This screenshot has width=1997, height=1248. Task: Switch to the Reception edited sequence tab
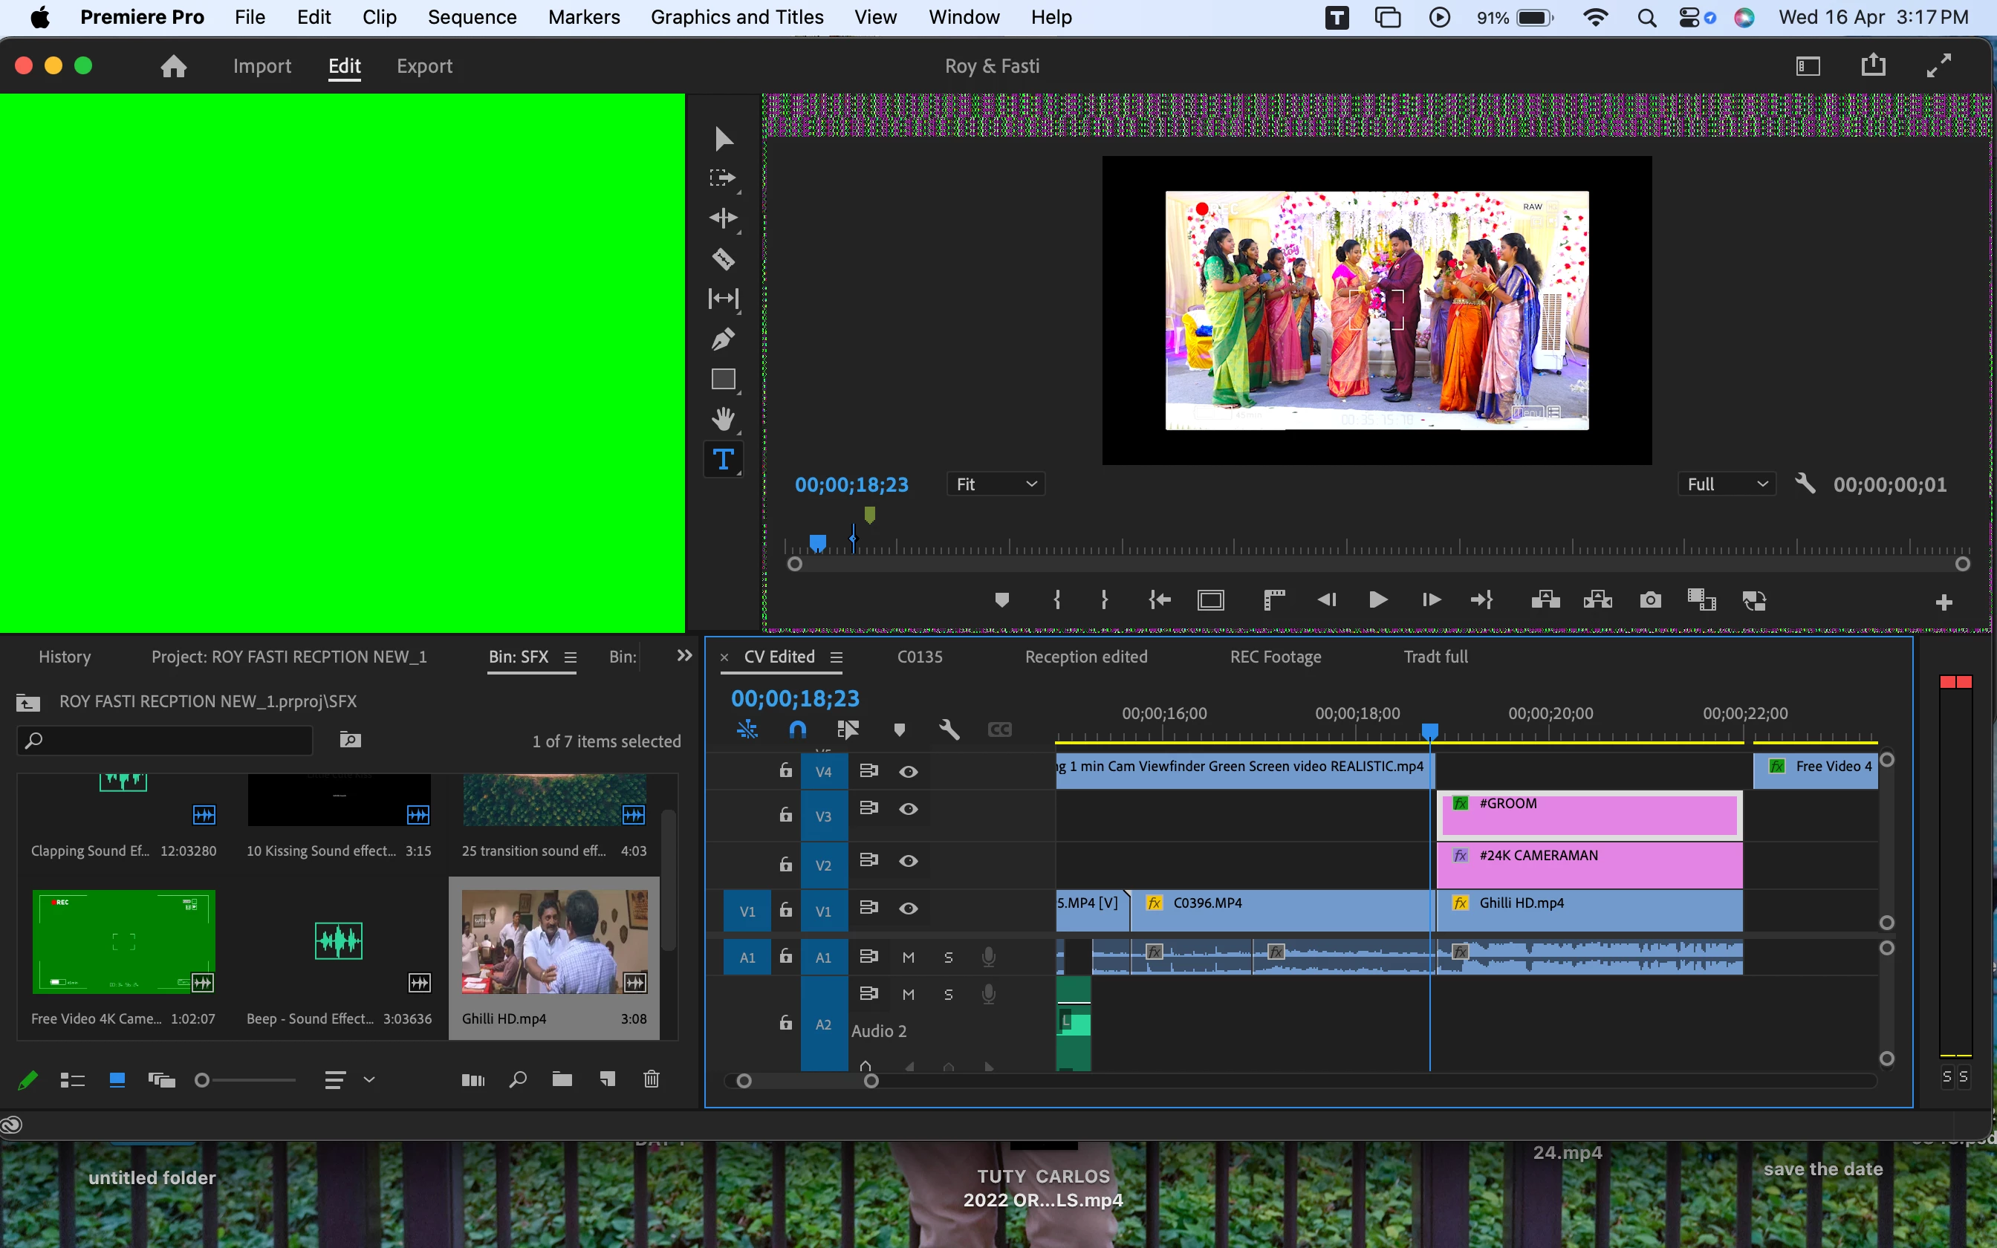click(x=1086, y=657)
